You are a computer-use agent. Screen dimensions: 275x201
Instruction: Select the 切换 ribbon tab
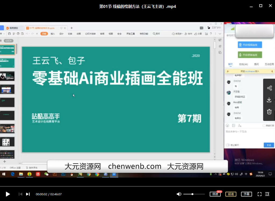[70, 34]
